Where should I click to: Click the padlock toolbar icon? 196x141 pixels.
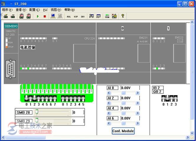tap(114, 16)
